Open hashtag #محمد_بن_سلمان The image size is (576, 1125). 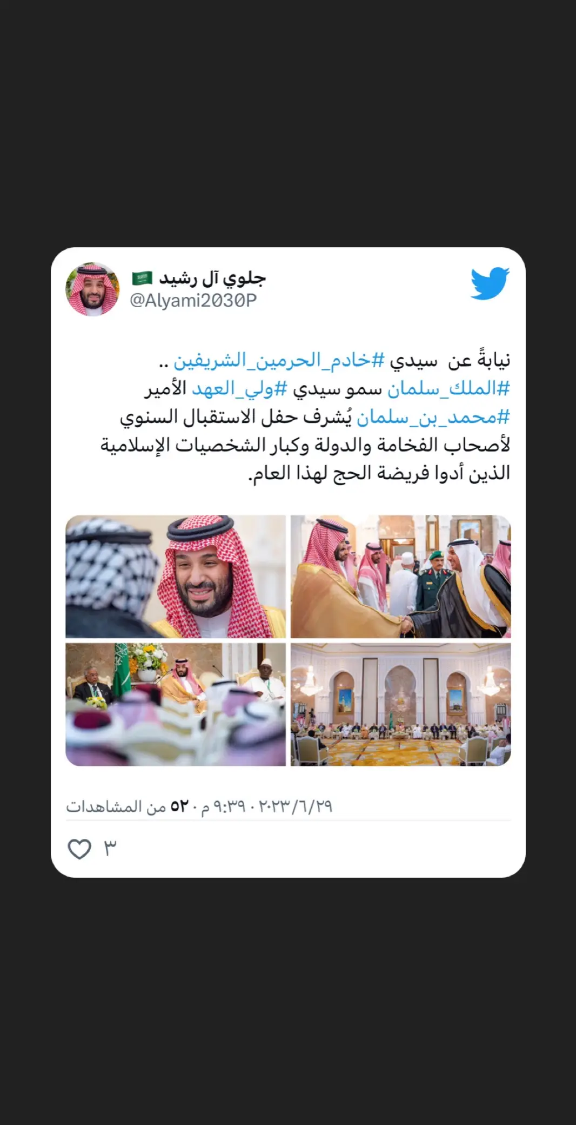tap(433, 417)
